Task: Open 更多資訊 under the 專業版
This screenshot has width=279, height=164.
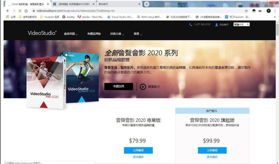Action: (x=138, y=157)
